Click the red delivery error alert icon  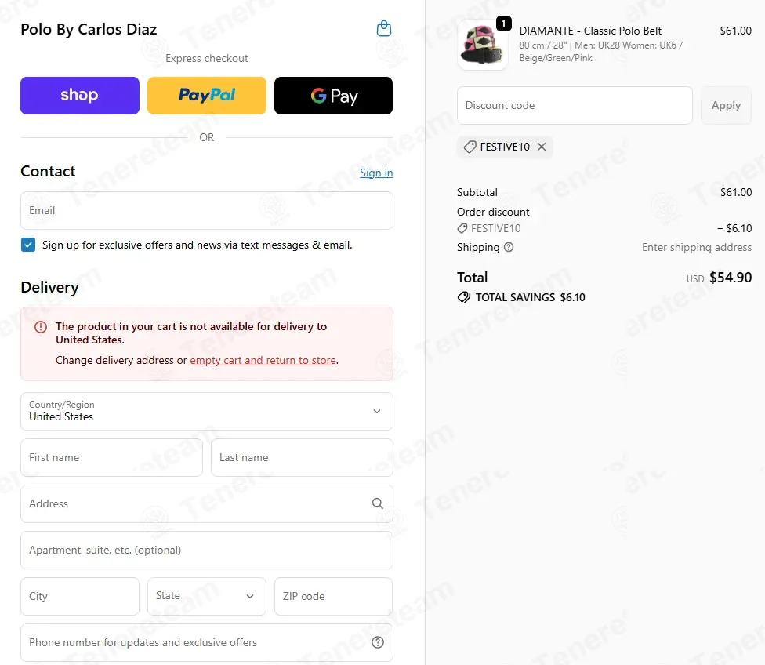point(41,327)
